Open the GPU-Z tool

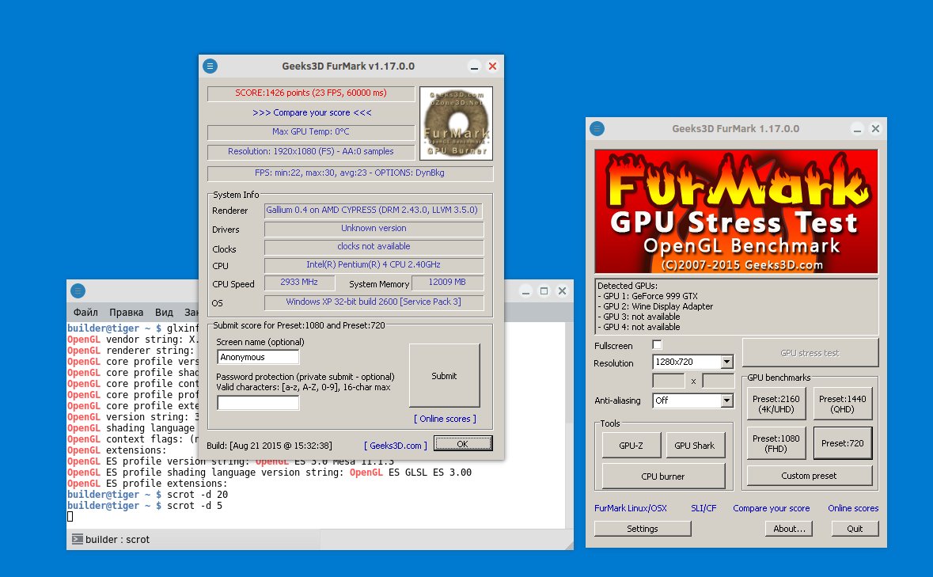point(631,446)
